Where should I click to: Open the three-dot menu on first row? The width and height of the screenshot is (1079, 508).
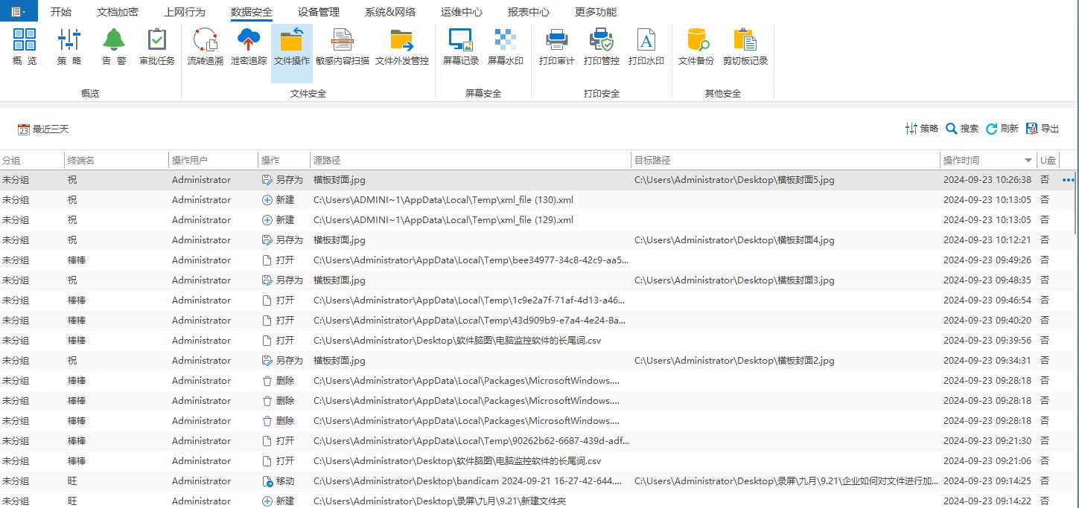[1069, 180]
